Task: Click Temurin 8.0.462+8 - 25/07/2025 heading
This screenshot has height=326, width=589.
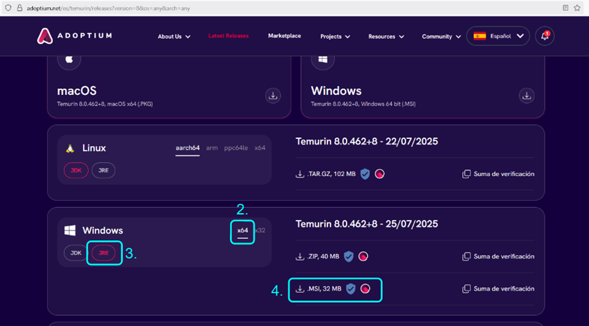Action: [x=367, y=224]
